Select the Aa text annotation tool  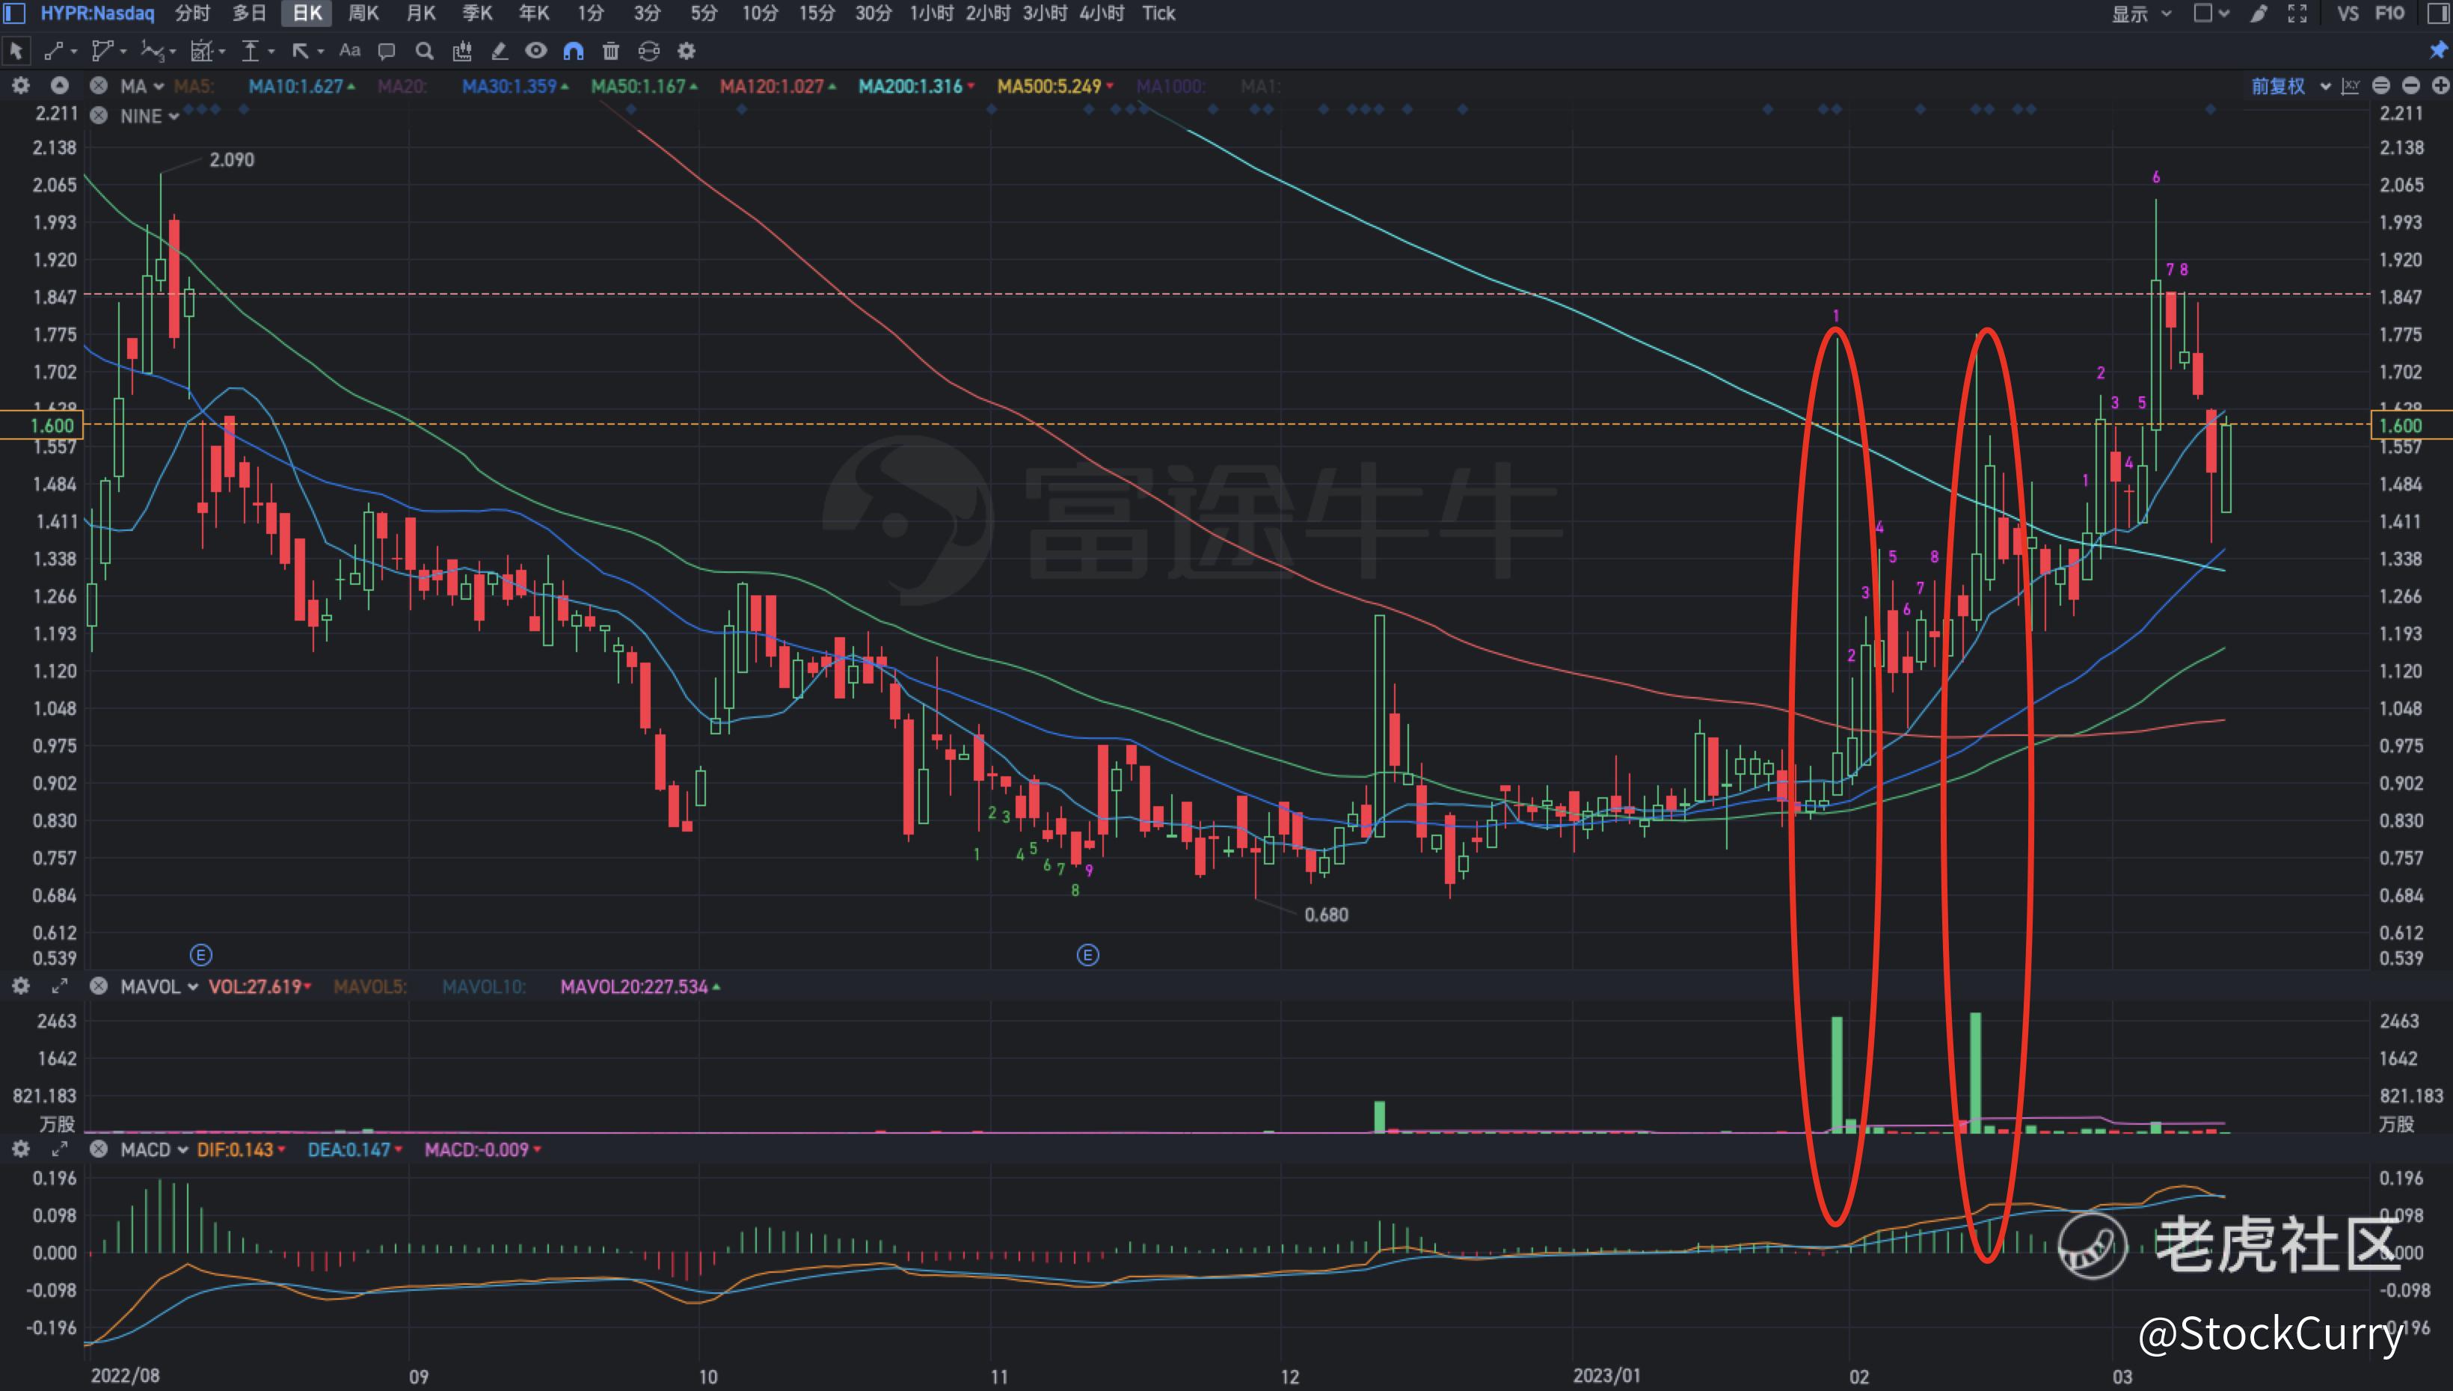(x=349, y=51)
